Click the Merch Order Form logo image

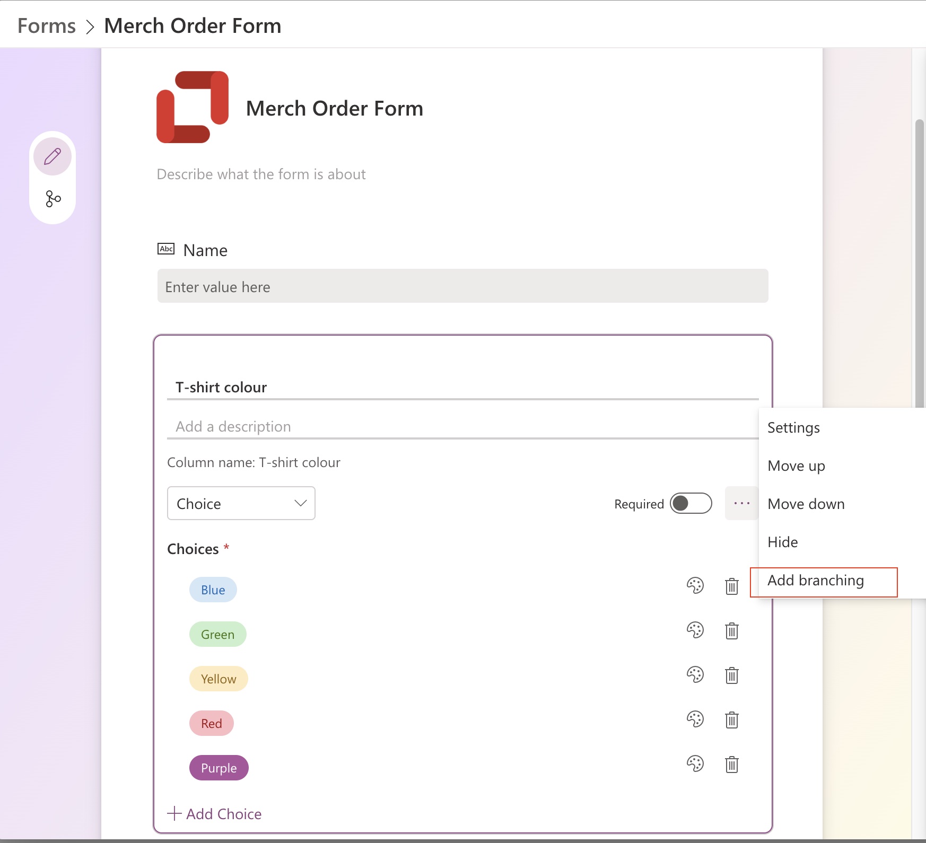193,107
